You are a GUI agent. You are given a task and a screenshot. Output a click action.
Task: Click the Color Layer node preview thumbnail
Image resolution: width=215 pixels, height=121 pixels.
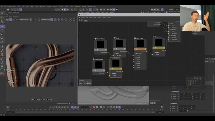click(140, 44)
